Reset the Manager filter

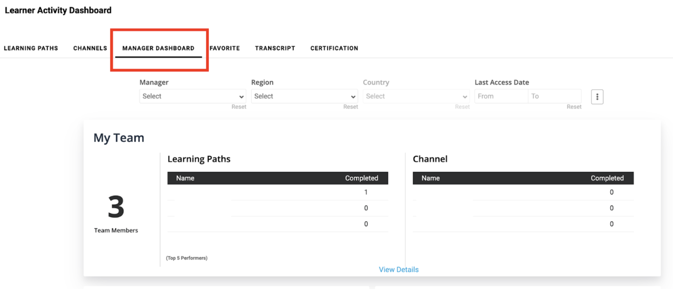click(239, 107)
